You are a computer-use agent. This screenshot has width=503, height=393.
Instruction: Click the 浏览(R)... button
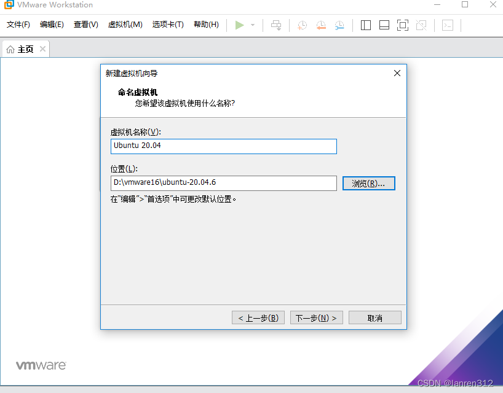point(368,183)
